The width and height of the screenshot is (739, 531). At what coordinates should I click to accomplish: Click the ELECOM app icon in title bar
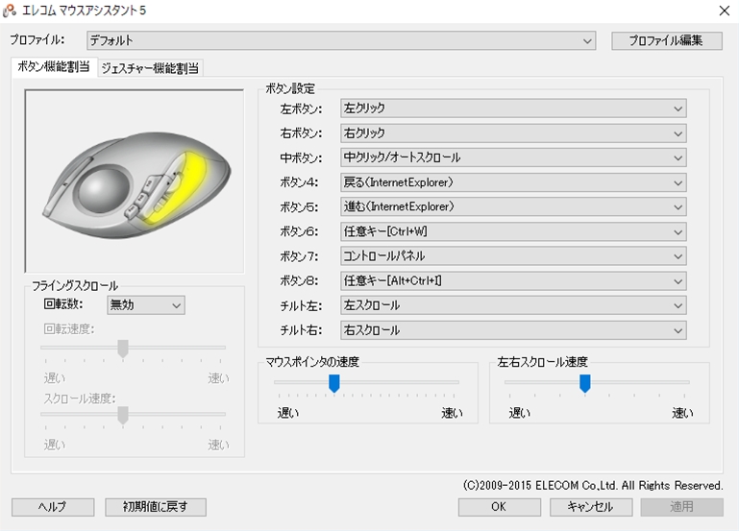click(10, 11)
